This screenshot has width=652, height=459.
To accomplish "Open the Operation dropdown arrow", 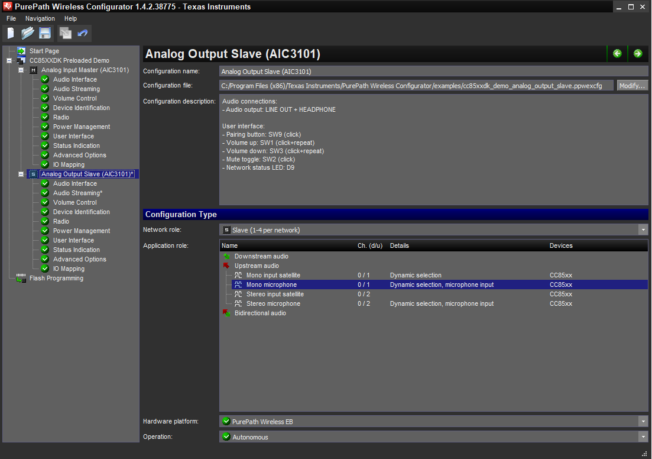I will coord(643,437).
